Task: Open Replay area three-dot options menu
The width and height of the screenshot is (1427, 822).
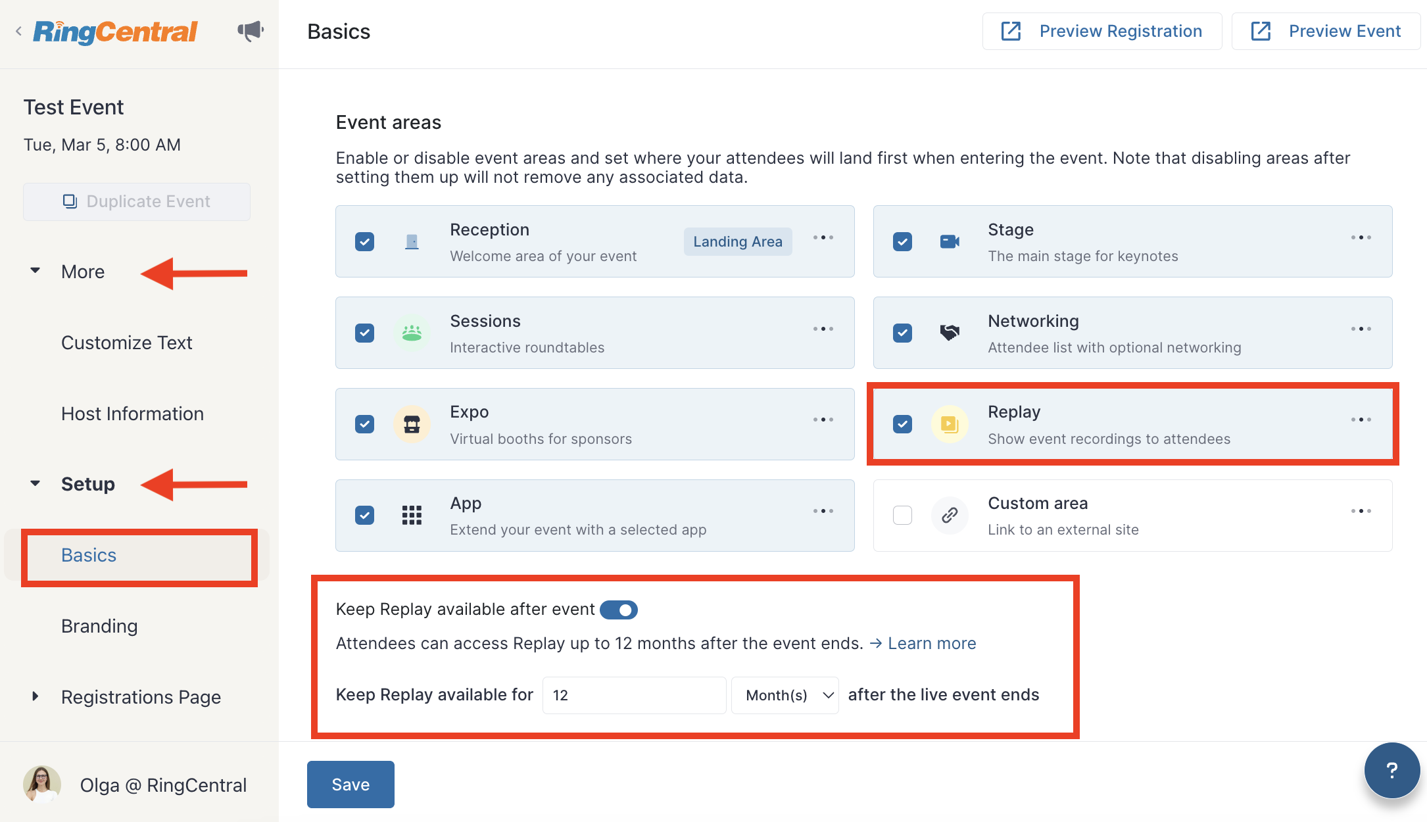Action: (1361, 420)
